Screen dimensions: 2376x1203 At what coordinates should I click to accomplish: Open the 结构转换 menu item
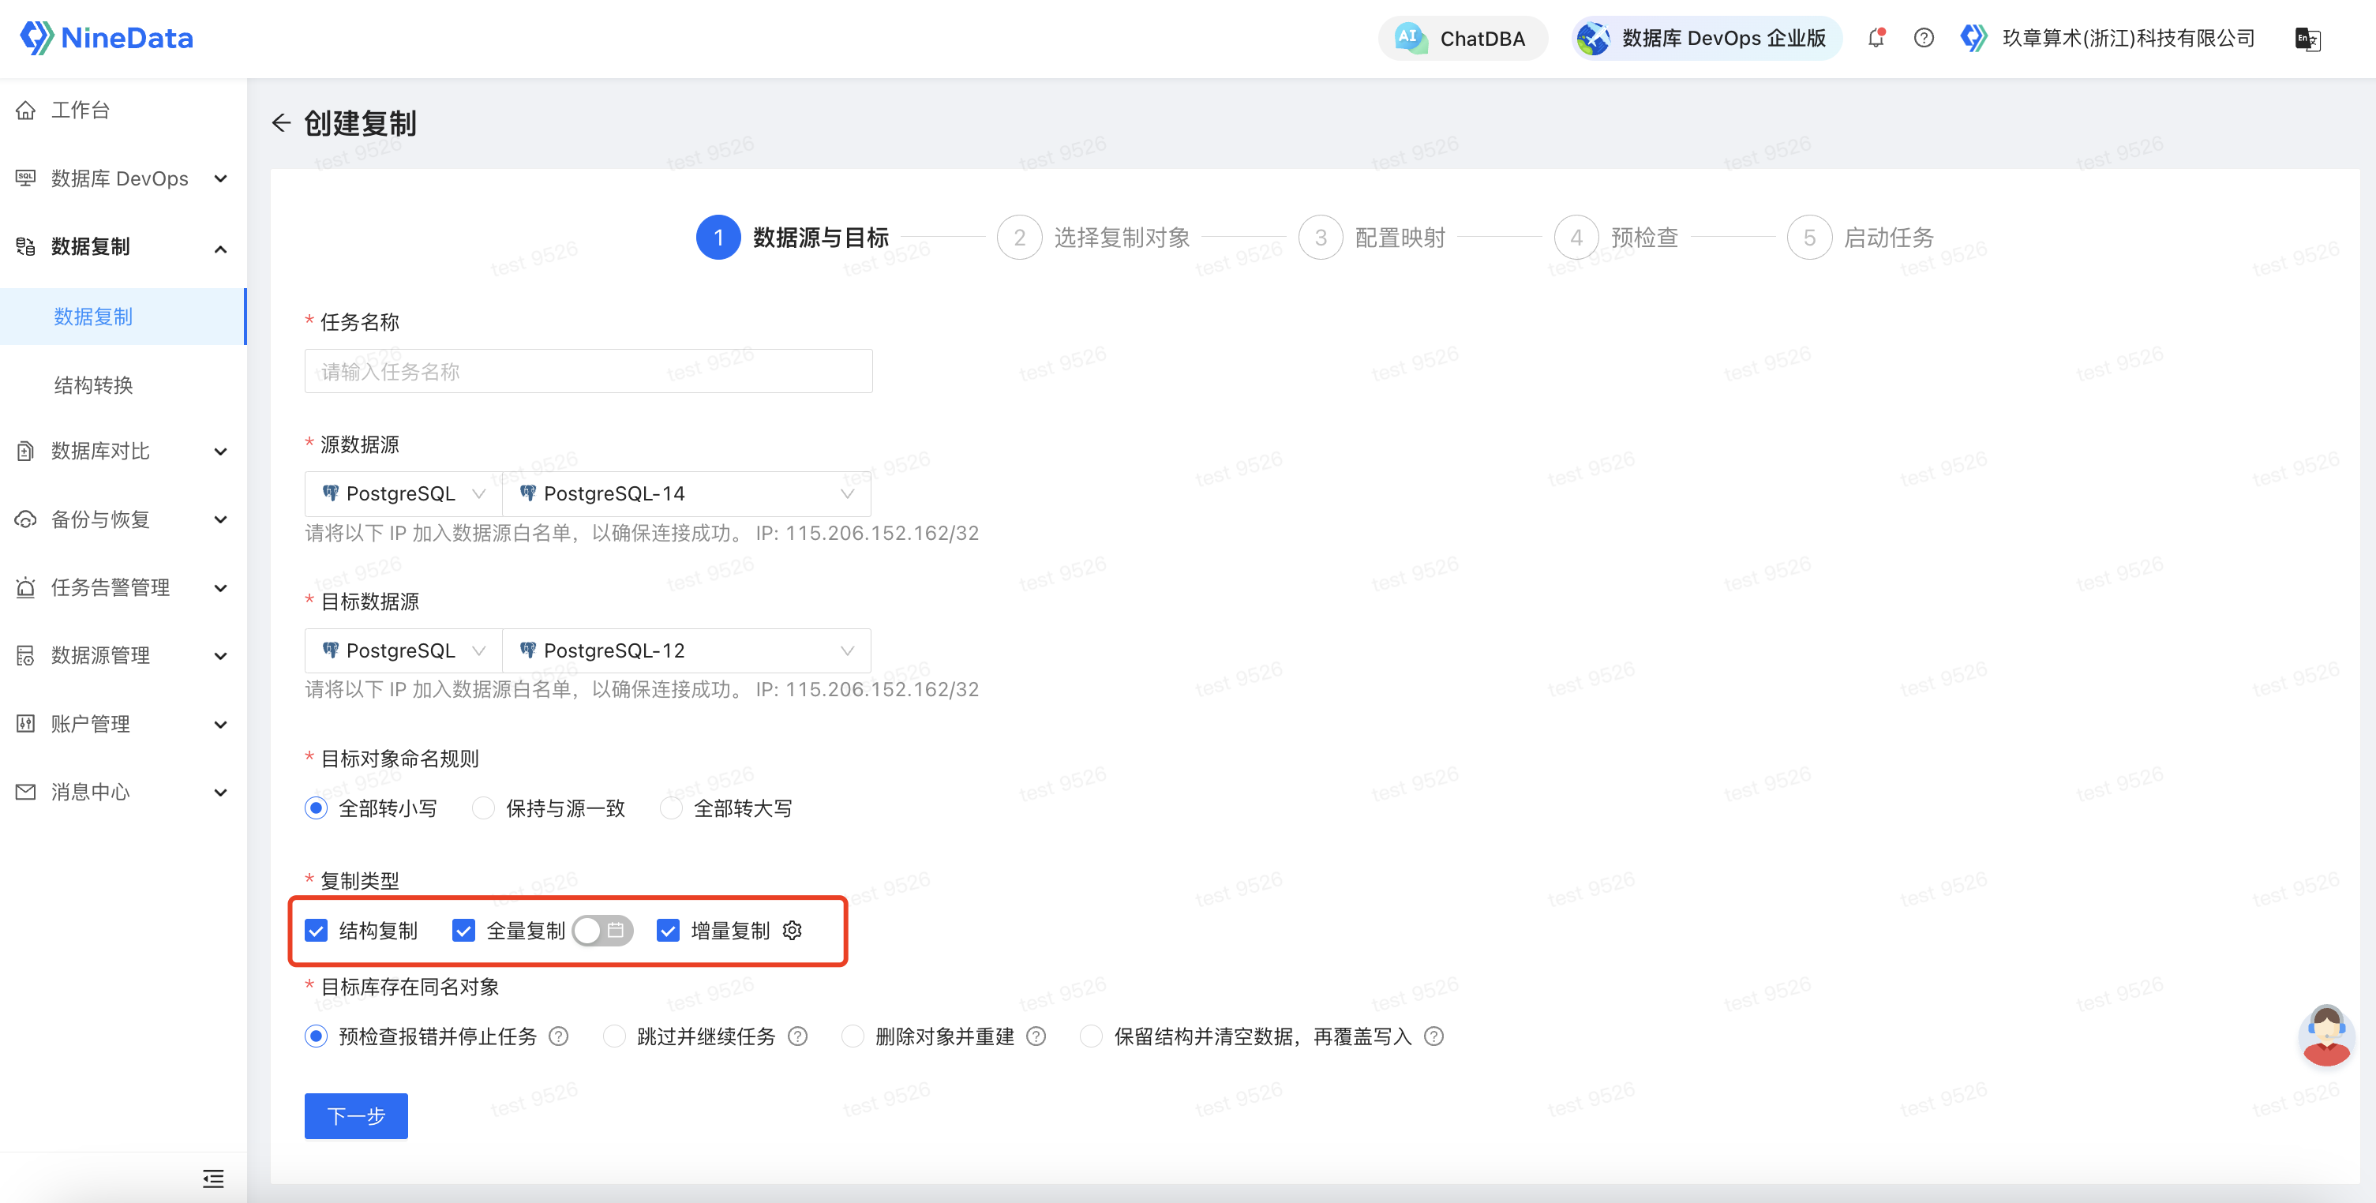click(93, 384)
